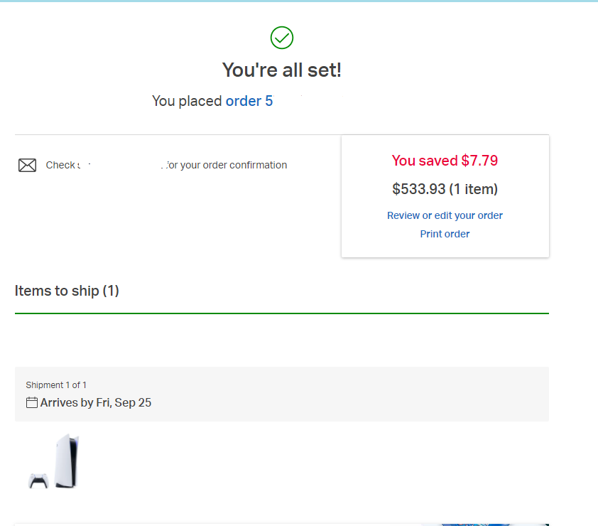The image size is (598, 526).
Task: Click the partial banner image at bottom
Action: click(484, 525)
